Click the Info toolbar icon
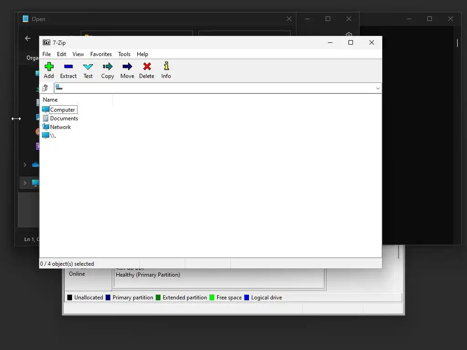Image resolution: width=467 pixels, height=350 pixels. tap(166, 66)
